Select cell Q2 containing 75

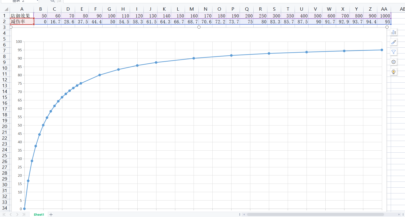247,22
